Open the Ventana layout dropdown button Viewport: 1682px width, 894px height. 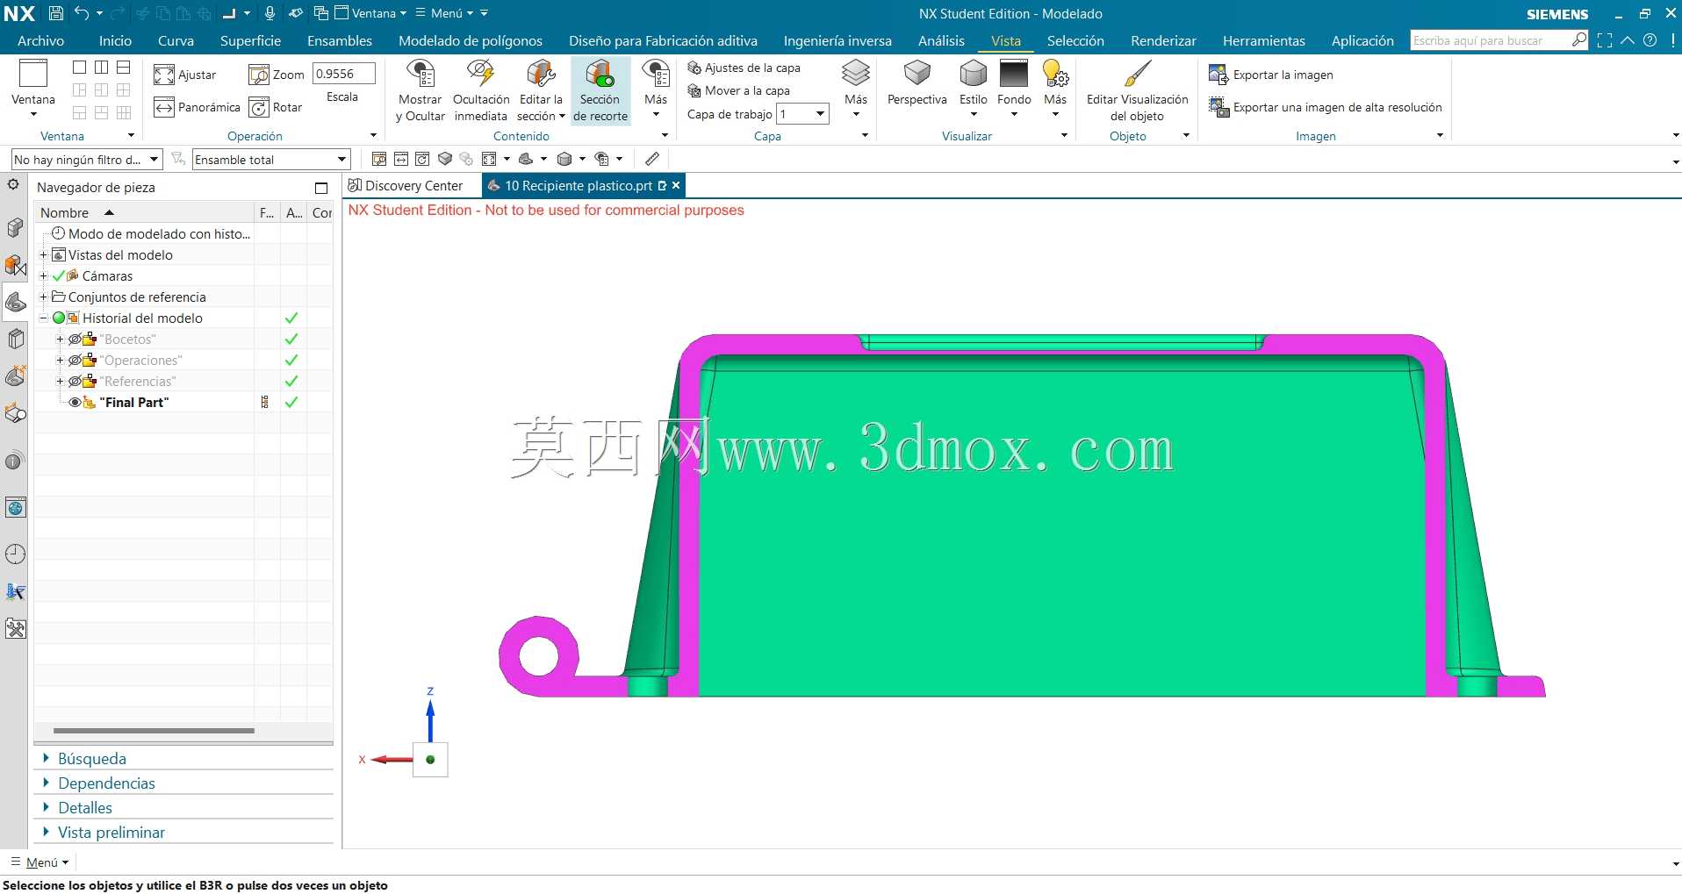coord(33,90)
